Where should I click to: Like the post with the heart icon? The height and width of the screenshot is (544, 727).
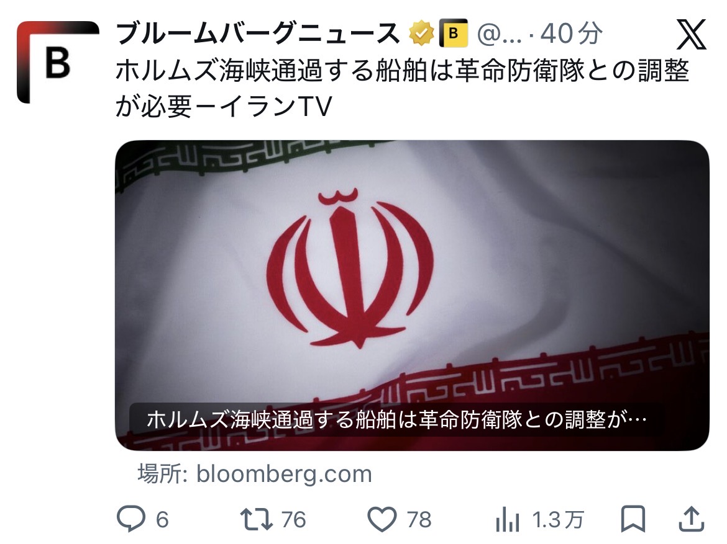382,519
